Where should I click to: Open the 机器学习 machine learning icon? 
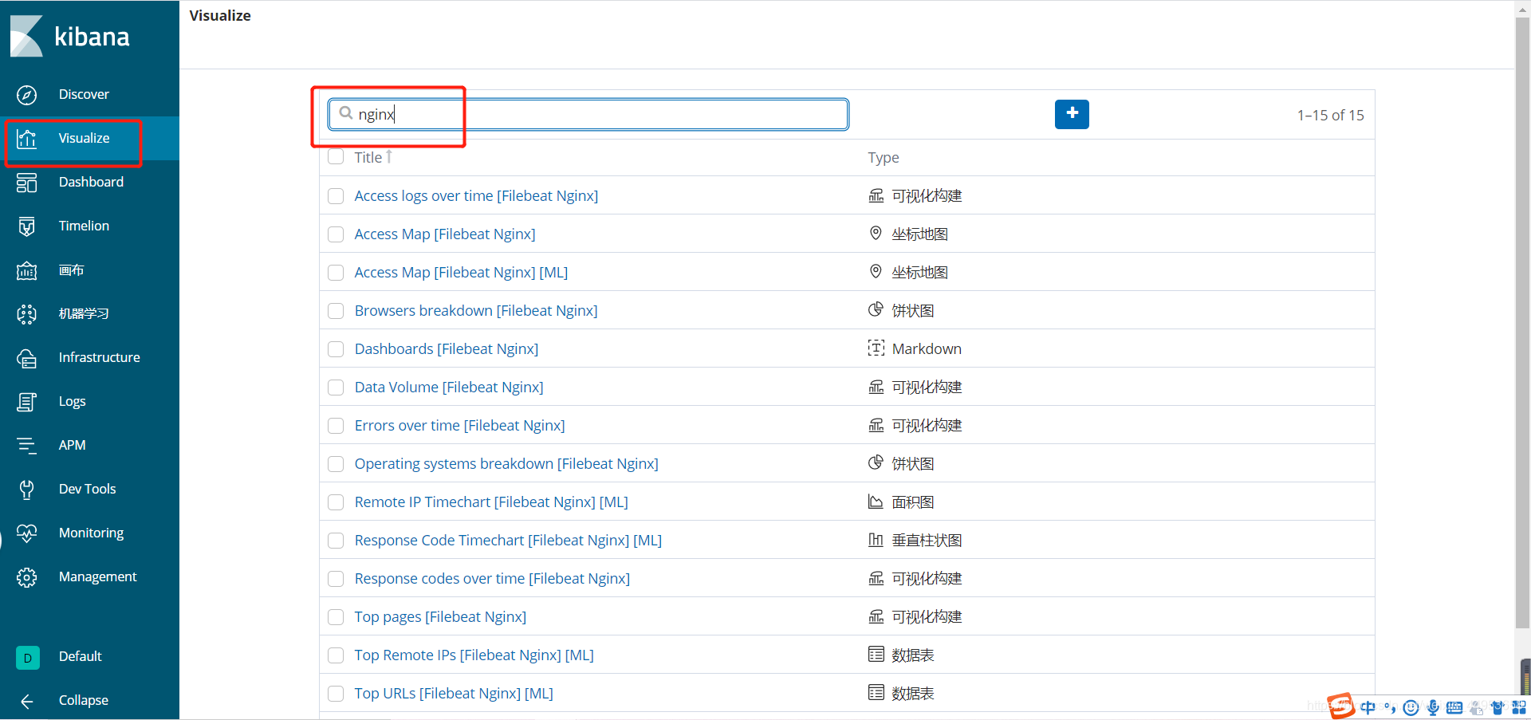pos(26,314)
